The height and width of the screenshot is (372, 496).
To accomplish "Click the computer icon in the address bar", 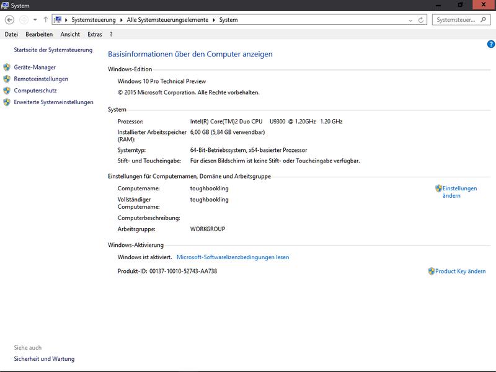I will (x=58, y=20).
